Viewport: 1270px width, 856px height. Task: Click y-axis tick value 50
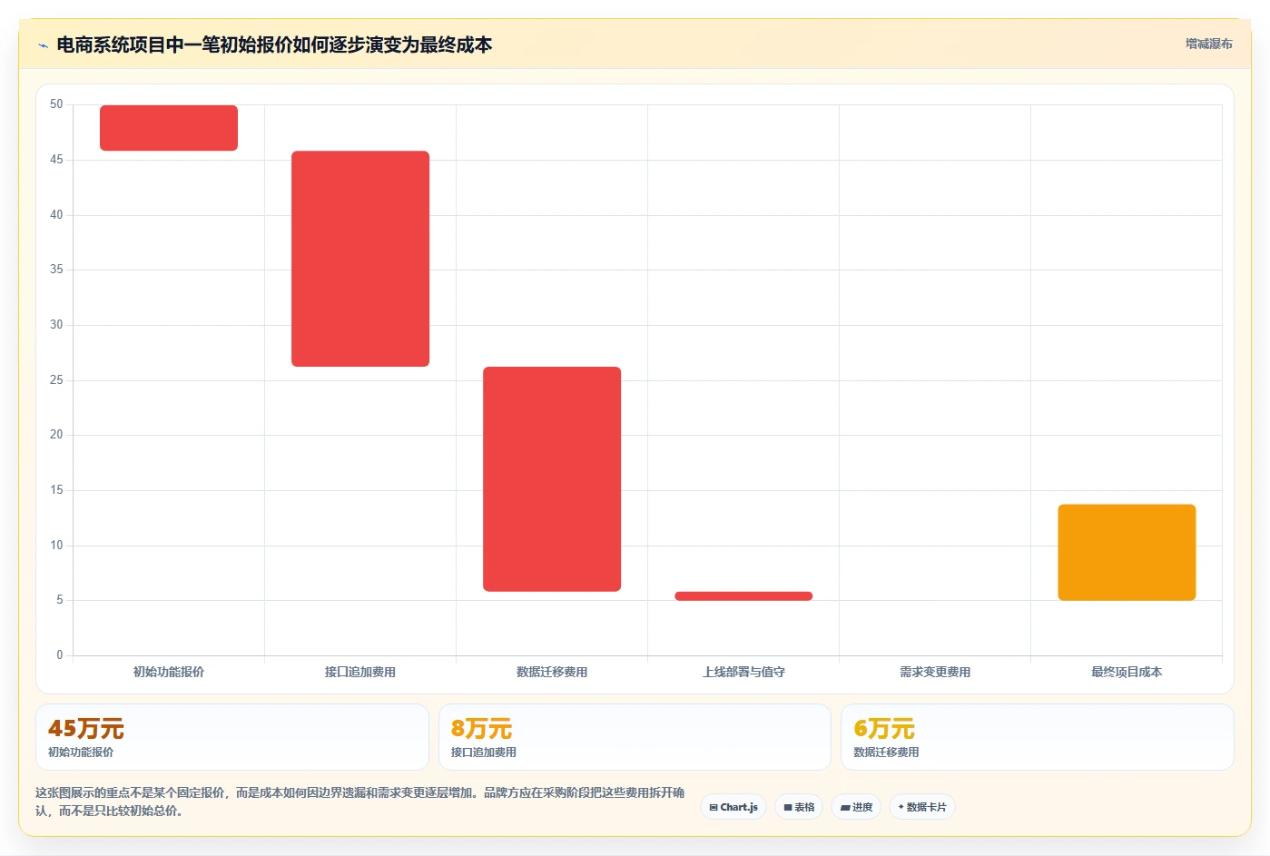click(x=56, y=104)
